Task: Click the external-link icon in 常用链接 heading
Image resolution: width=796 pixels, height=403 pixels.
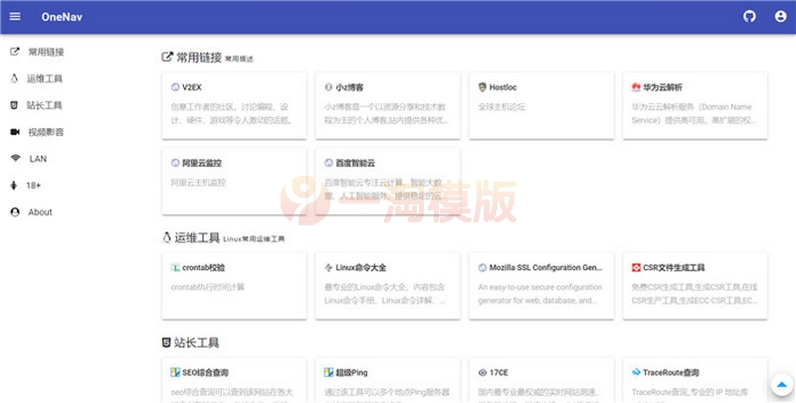Action: point(167,57)
